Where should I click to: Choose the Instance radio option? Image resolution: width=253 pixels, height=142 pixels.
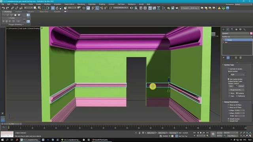pyautogui.click(x=237, y=93)
